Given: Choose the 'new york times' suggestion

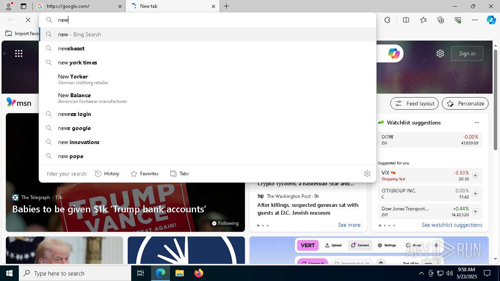Looking at the screenshot, I should pos(207,62).
